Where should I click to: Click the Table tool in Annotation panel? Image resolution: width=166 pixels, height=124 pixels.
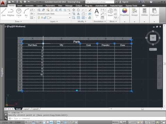pyautogui.click(x=102, y=18)
